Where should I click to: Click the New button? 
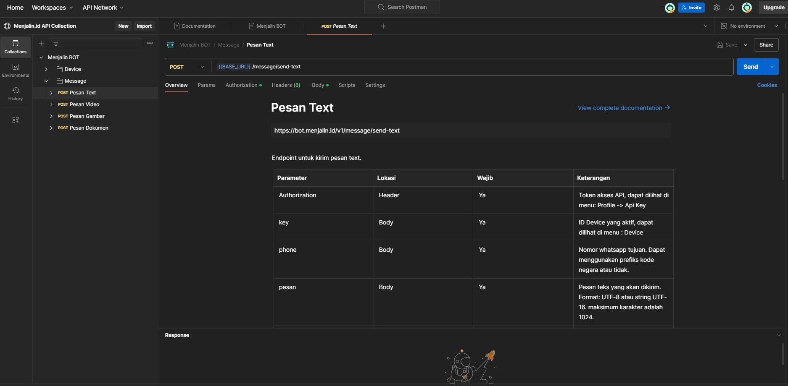coord(123,26)
